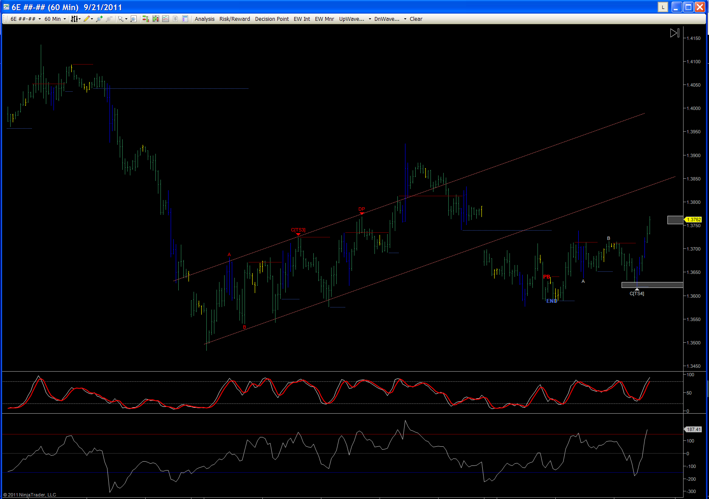This screenshot has width=709, height=499.
Task: Click the NinjaTrader icon in title bar
Action: [x=6, y=7]
